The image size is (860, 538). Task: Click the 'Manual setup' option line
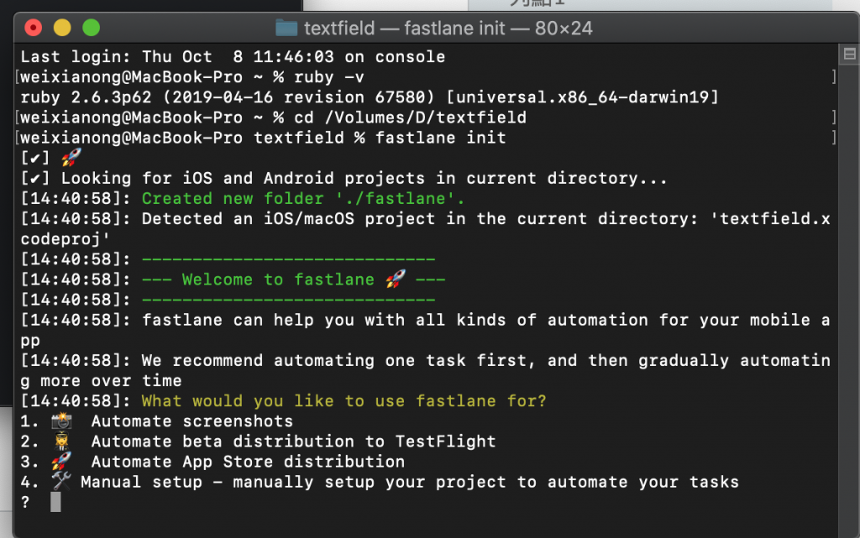pyautogui.click(x=409, y=482)
